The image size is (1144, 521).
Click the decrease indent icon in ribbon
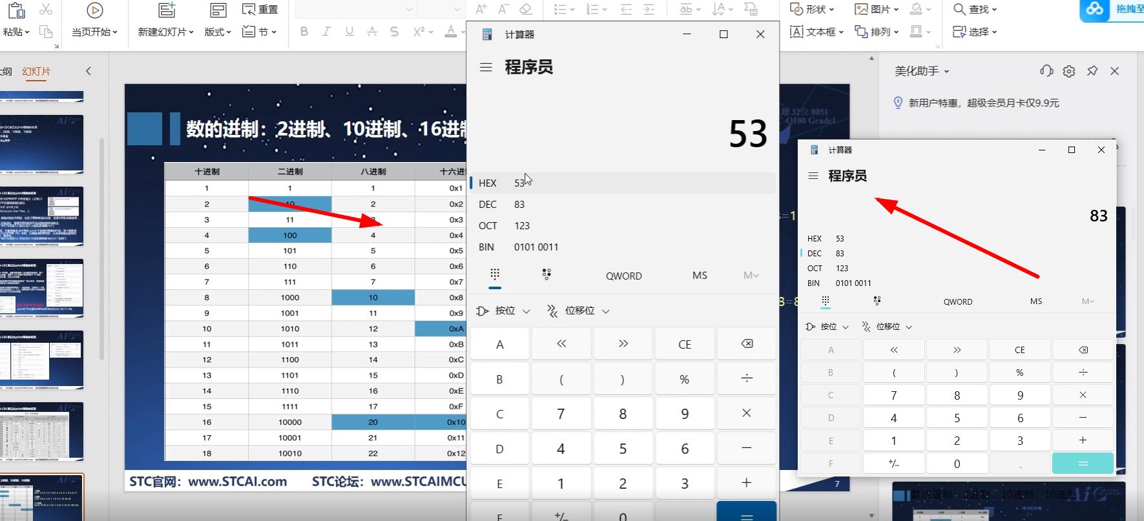point(626,9)
